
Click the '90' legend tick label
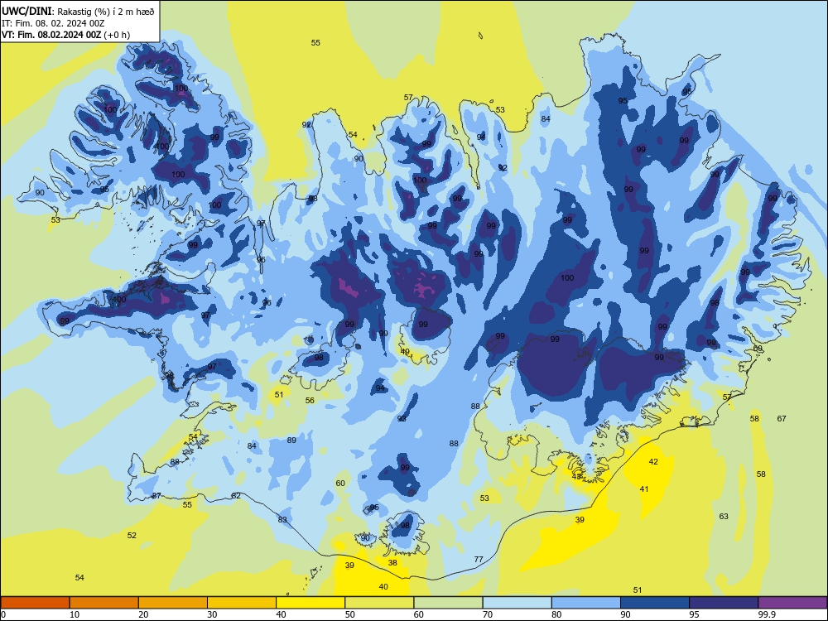tap(625, 614)
